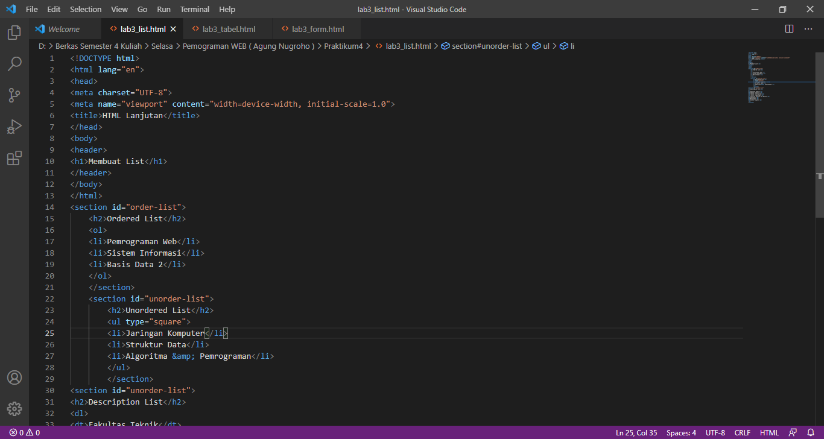Open the Terminal menu
Viewport: 824px width, 439px height.
click(x=194, y=9)
